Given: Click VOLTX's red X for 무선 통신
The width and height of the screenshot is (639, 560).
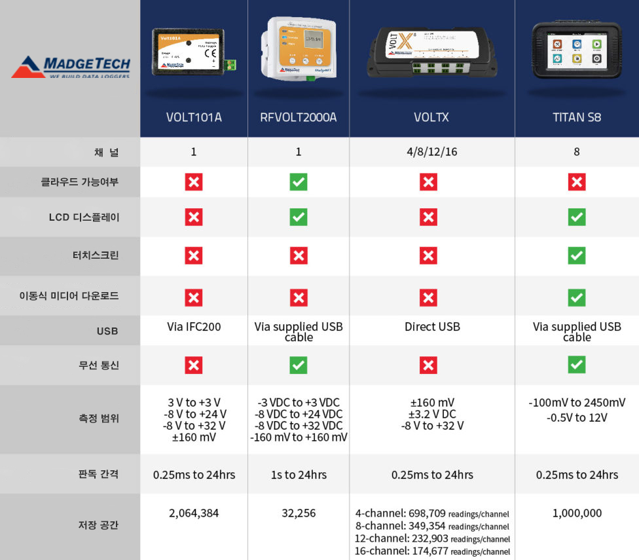Looking at the screenshot, I should coord(428,365).
